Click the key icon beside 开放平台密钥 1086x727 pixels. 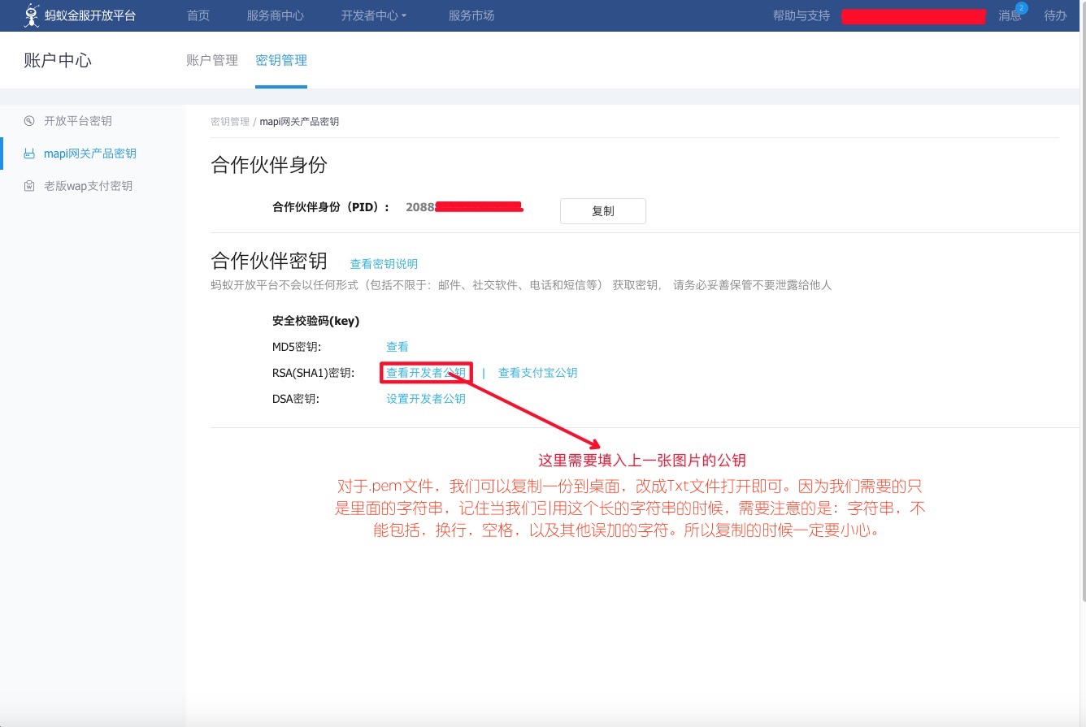point(29,121)
